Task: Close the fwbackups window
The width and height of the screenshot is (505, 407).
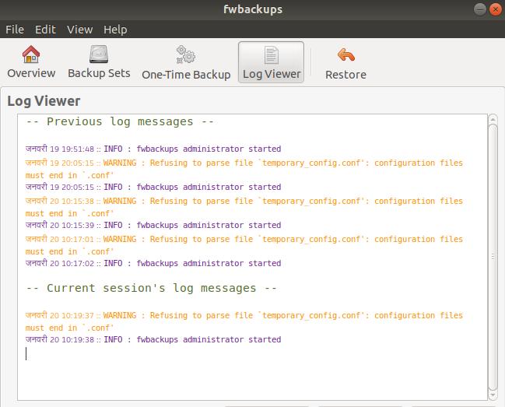Action: click(x=496, y=9)
